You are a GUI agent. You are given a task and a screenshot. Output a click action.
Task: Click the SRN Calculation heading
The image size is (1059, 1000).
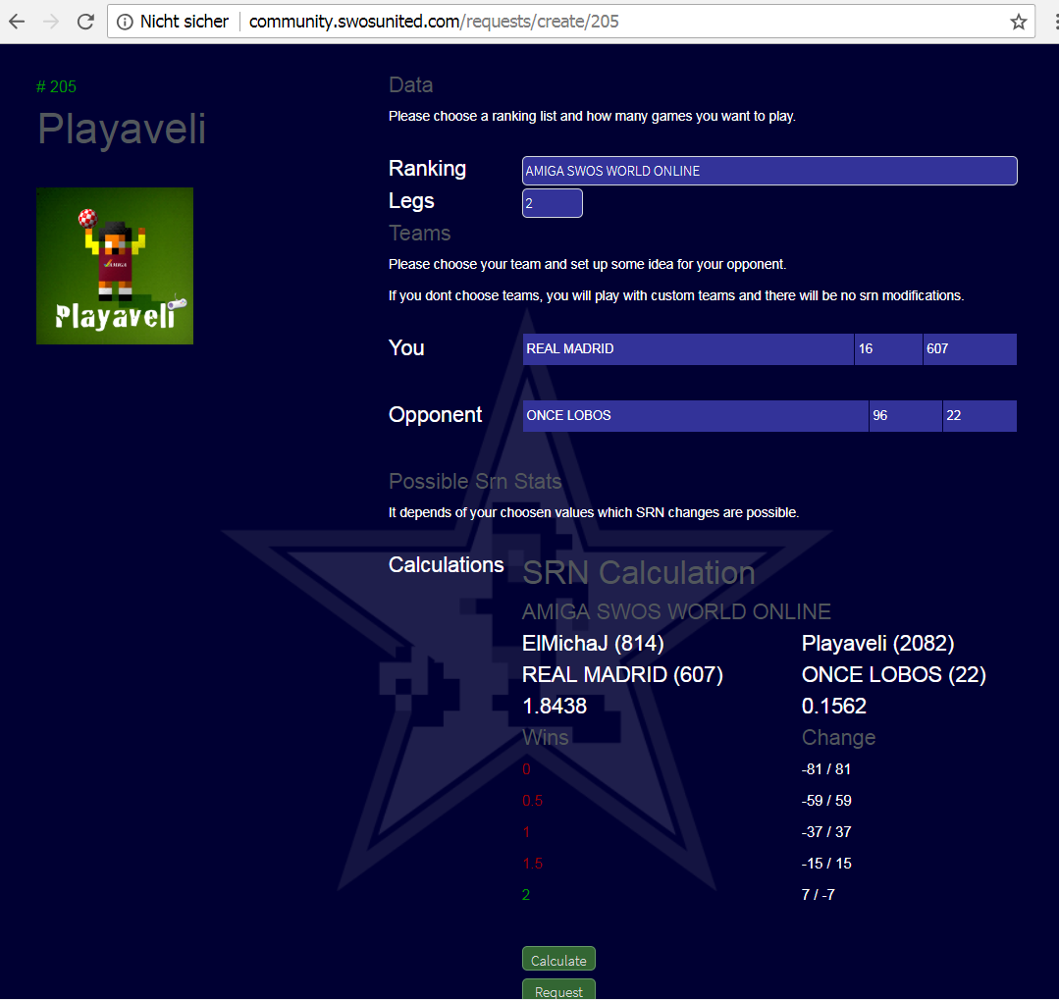point(638,573)
